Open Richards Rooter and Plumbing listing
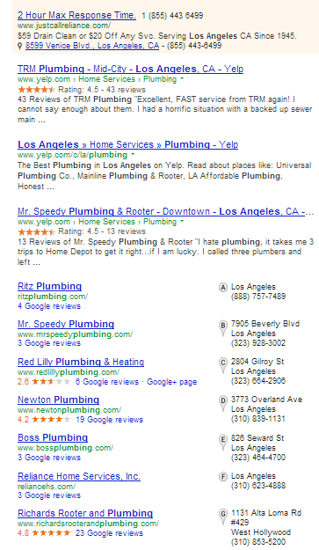Screen dimensions: 319x550 coord(85,513)
